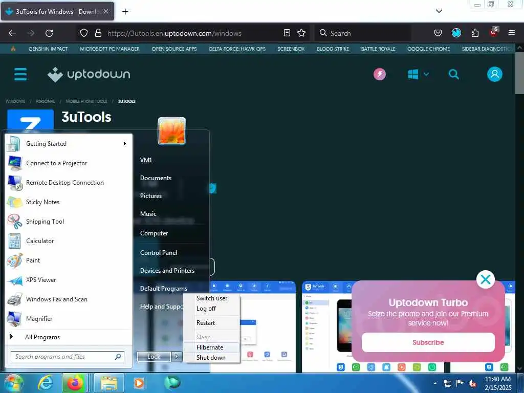Viewport: 524px width, 393px height.
Task: Click Mobile Phone Tools breadcrumb
Action: (x=86, y=101)
